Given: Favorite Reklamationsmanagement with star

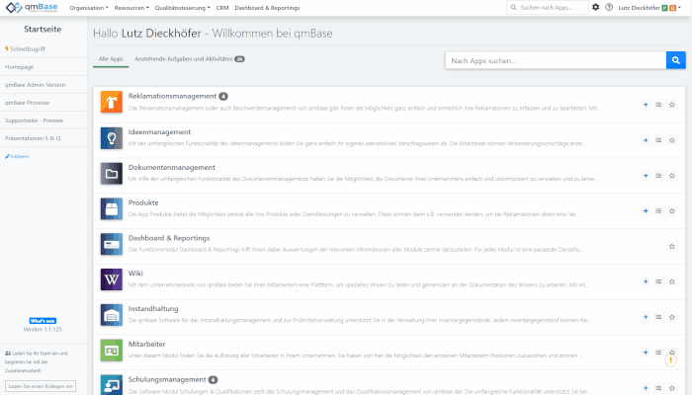Looking at the screenshot, I should click(x=671, y=105).
